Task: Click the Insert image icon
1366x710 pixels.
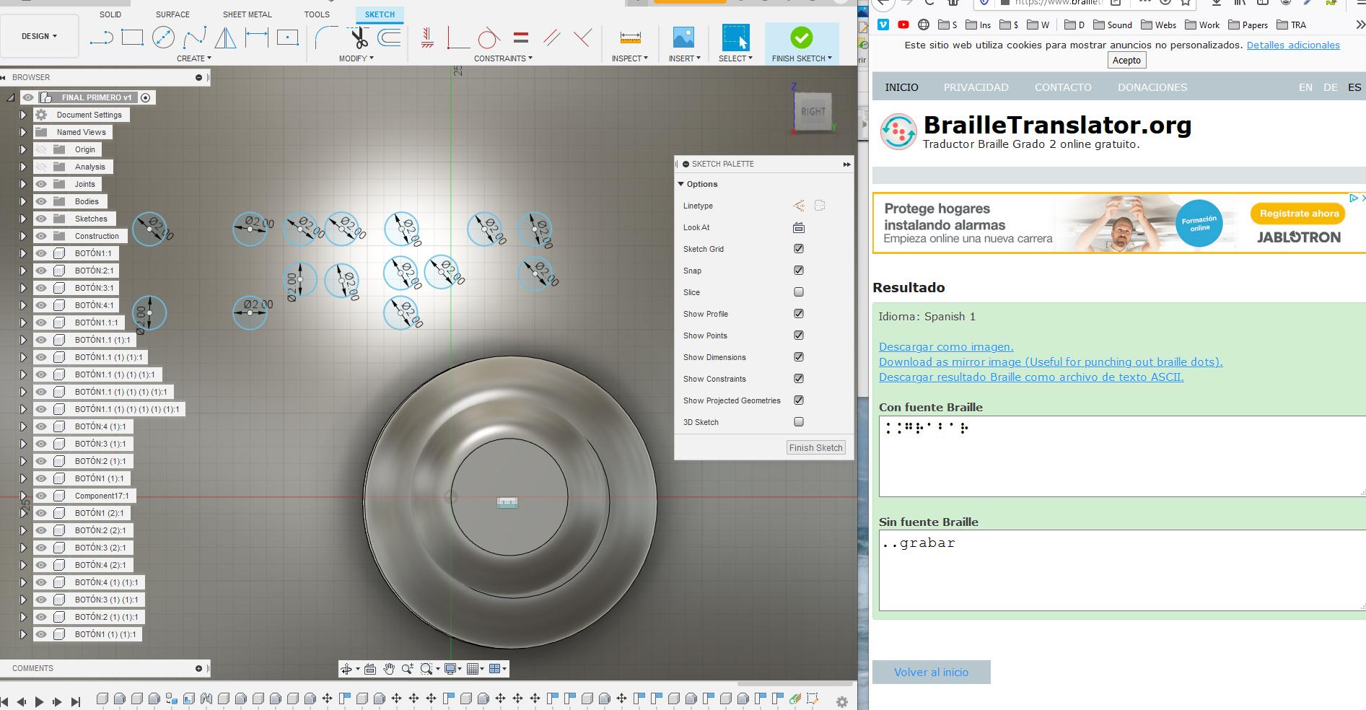Action: click(683, 38)
